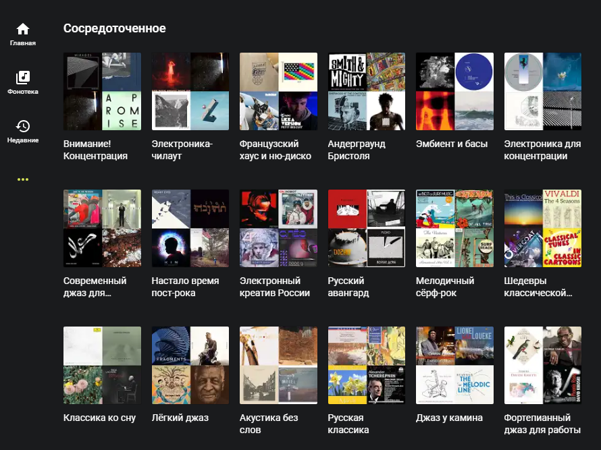
Task: Select the Фонотека menu label
Action: click(x=23, y=92)
